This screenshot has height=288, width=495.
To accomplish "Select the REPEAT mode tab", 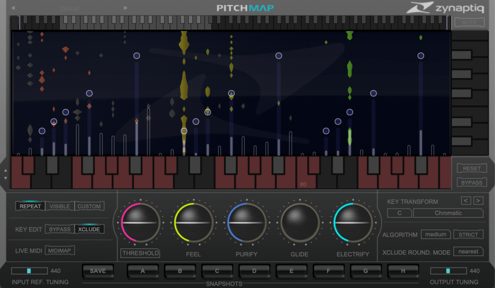I will point(30,206).
